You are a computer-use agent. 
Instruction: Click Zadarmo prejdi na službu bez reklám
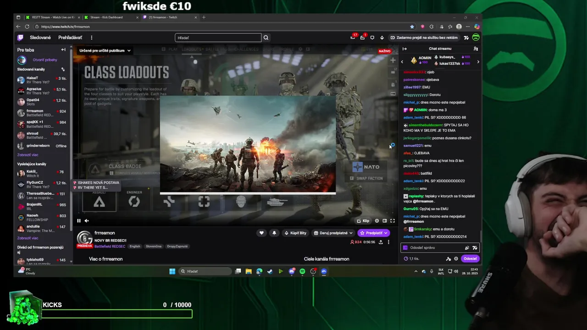(x=424, y=38)
